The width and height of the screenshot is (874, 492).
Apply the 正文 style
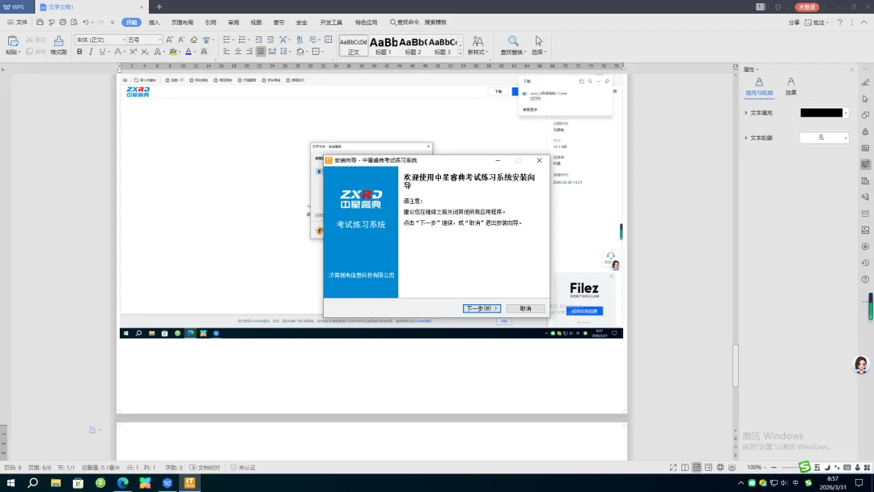point(354,45)
